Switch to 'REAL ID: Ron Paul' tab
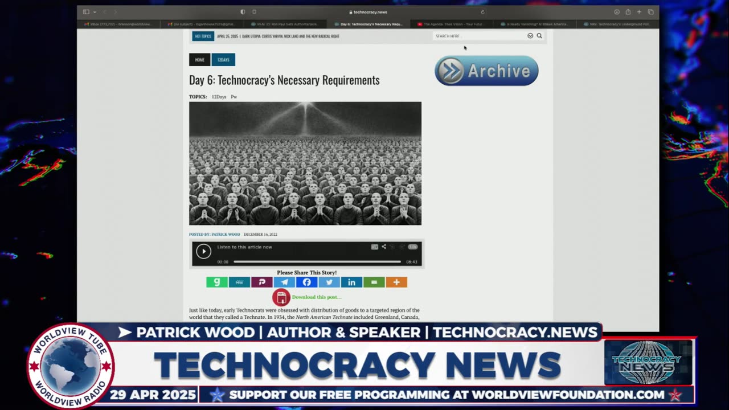Viewport: 729px width, 410px height. tap(285, 24)
